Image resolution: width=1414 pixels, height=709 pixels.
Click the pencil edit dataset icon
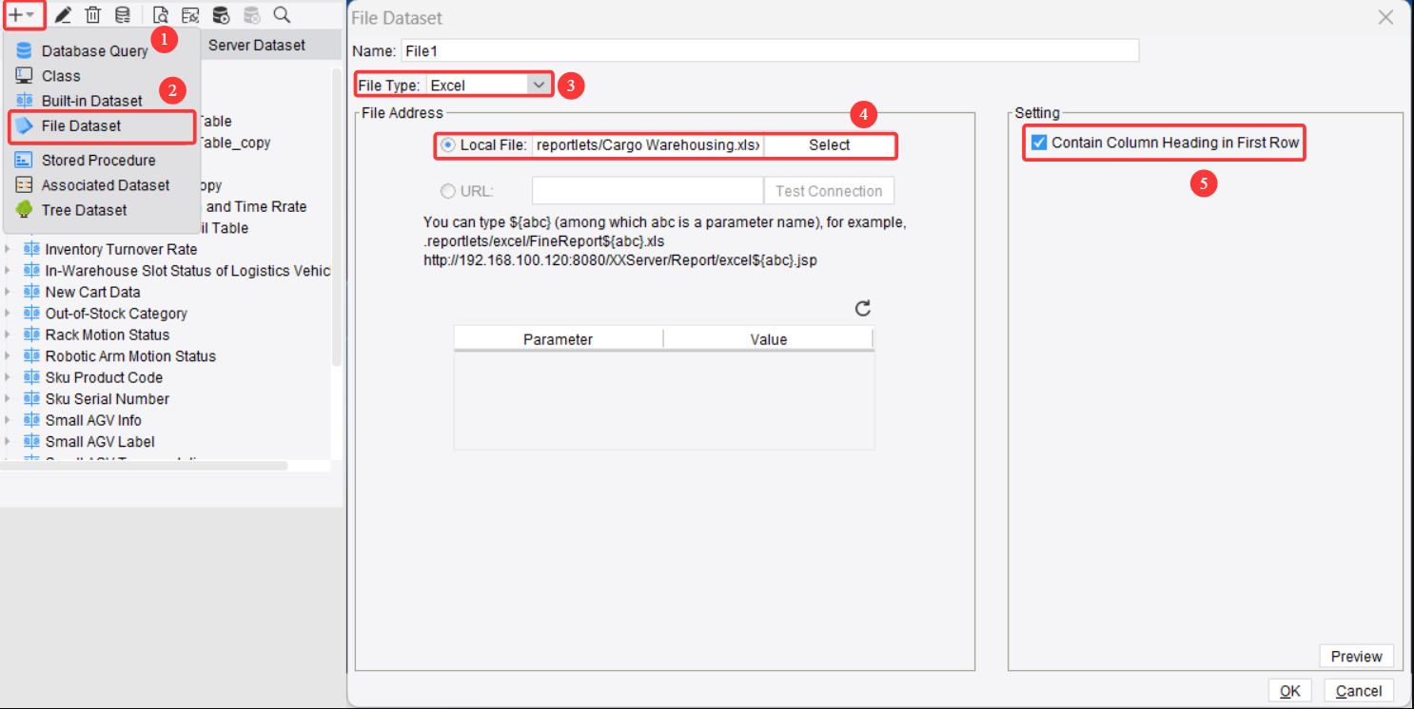[x=64, y=15]
